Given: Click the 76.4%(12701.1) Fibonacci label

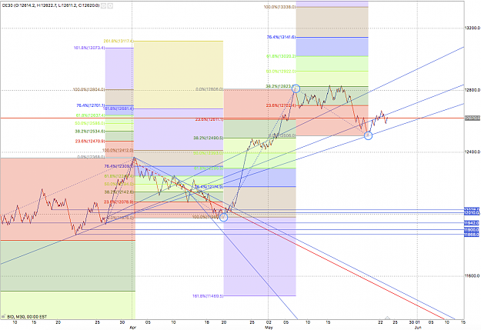Looking at the screenshot, I should (91, 105).
